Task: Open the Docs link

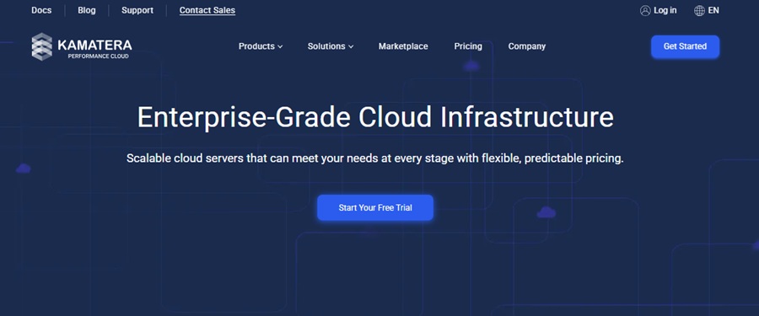Action: [41, 10]
